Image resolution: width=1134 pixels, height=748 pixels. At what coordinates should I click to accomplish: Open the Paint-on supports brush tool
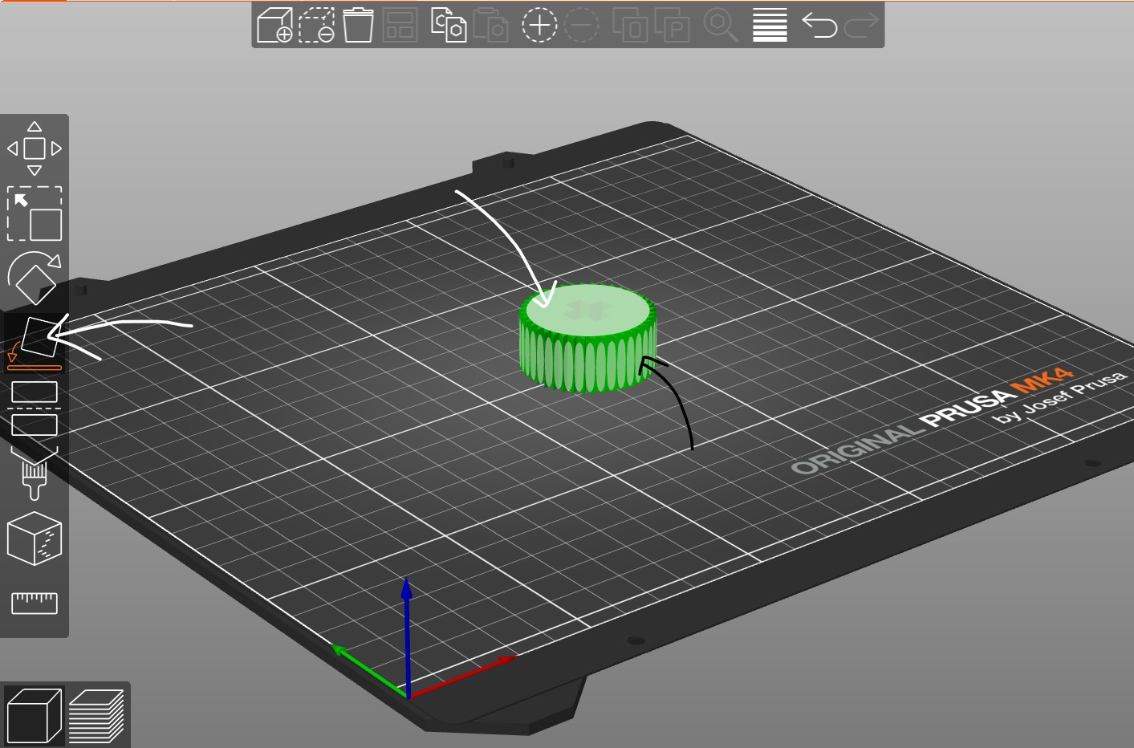point(35,474)
